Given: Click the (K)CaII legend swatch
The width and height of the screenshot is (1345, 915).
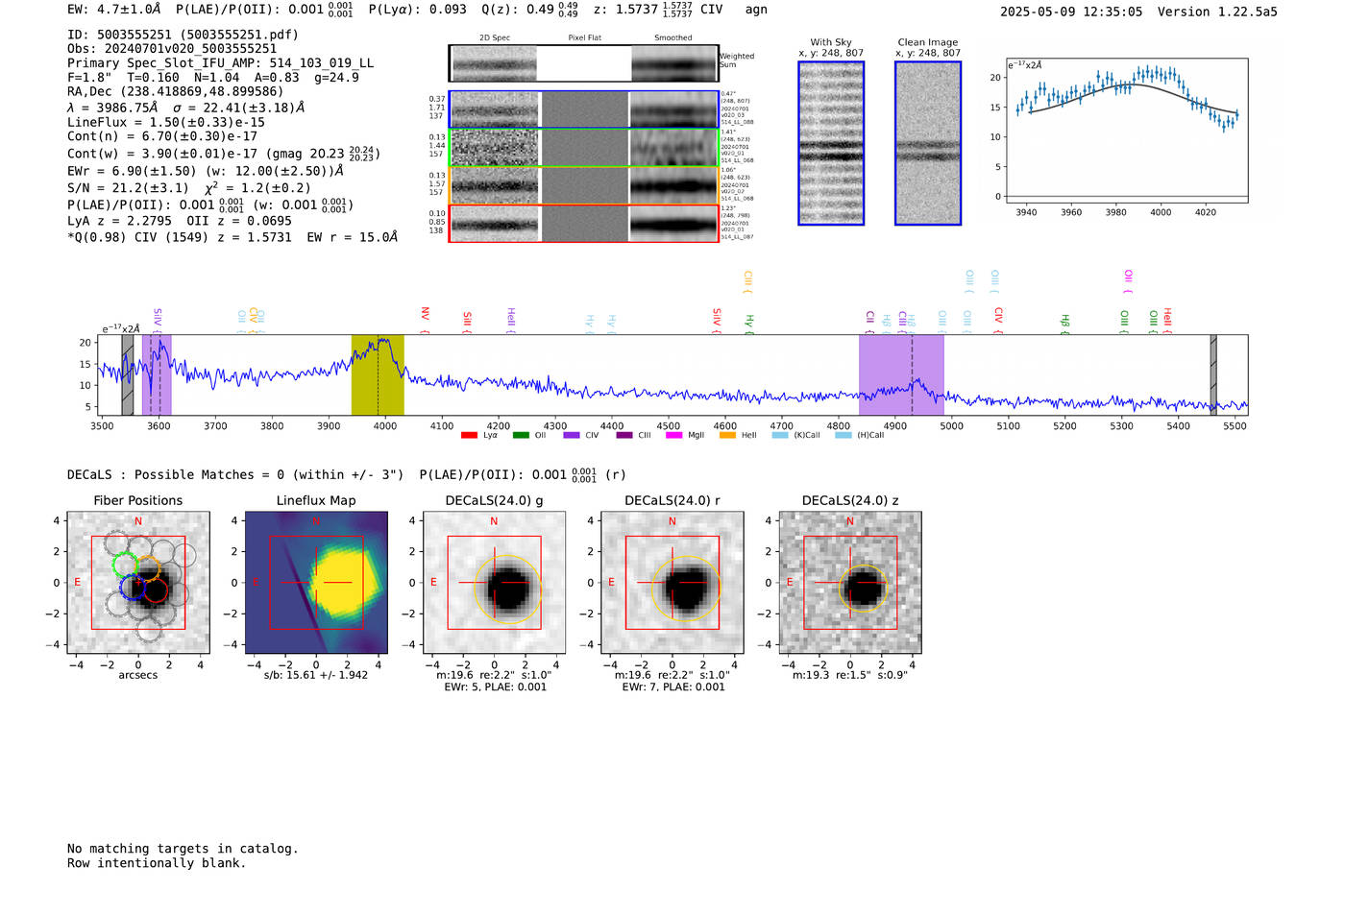Looking at the screenshot, I should pyautogui.click(x=780, y=436).
